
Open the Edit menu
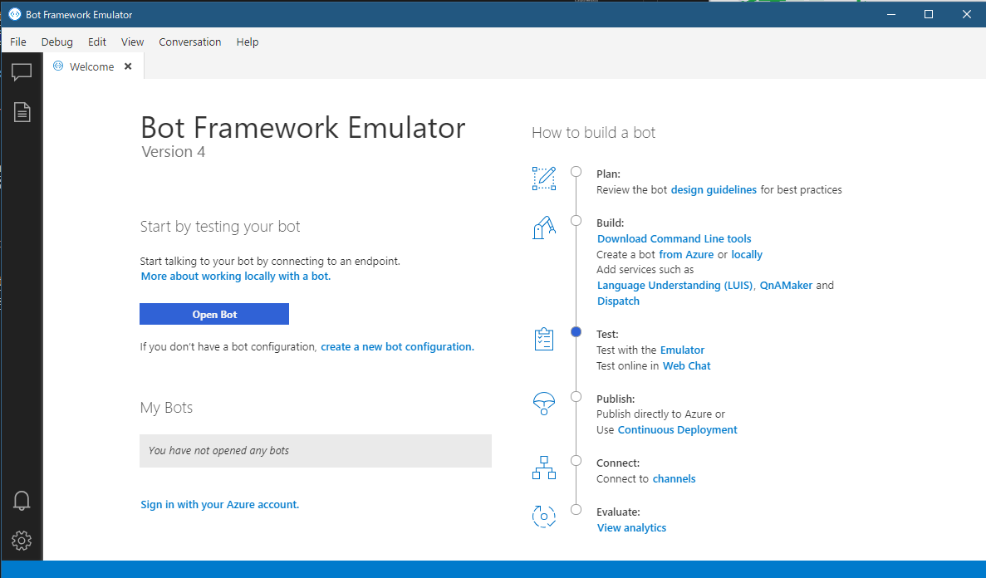pyautogui.click(x=97, y=42)
